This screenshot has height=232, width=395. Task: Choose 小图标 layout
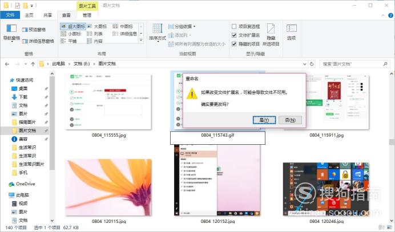tap(71, 34)
